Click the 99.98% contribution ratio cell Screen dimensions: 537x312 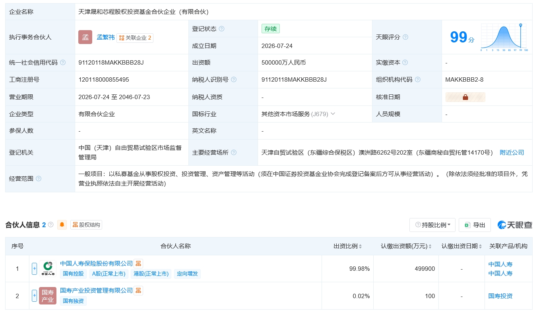[x=359, y=269]
